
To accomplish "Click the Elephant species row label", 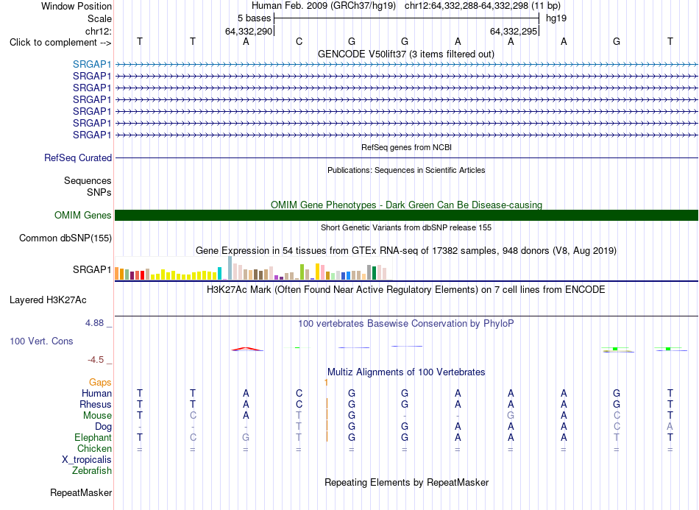I will pyautogui.click(x=93, y=437).
